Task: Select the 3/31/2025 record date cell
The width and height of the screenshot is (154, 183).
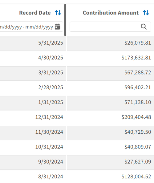Action: [33, 72]
